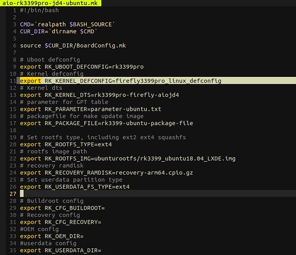Place cursor on RK_ROOTFS_TYPE=ext4
The image size is (296, 255).
click(78, 144)
